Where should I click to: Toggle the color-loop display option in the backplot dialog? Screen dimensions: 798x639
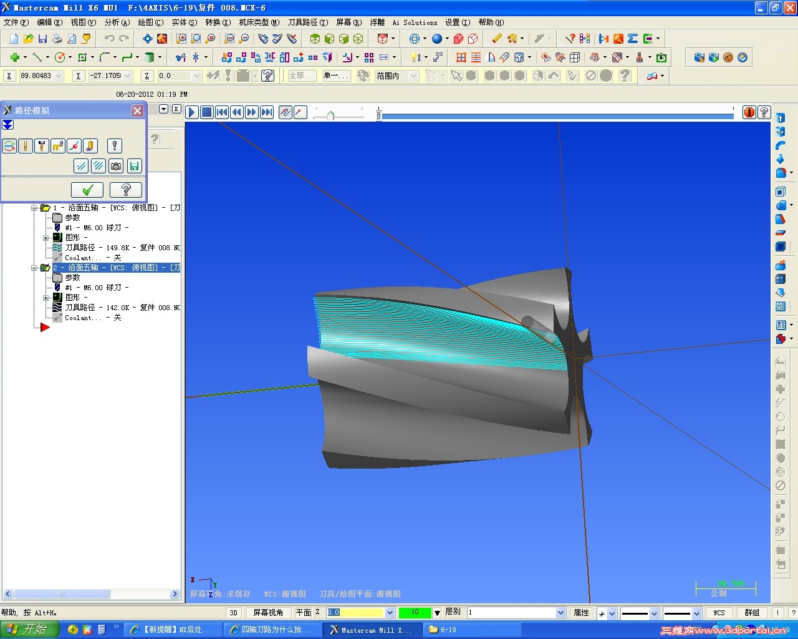9,146
